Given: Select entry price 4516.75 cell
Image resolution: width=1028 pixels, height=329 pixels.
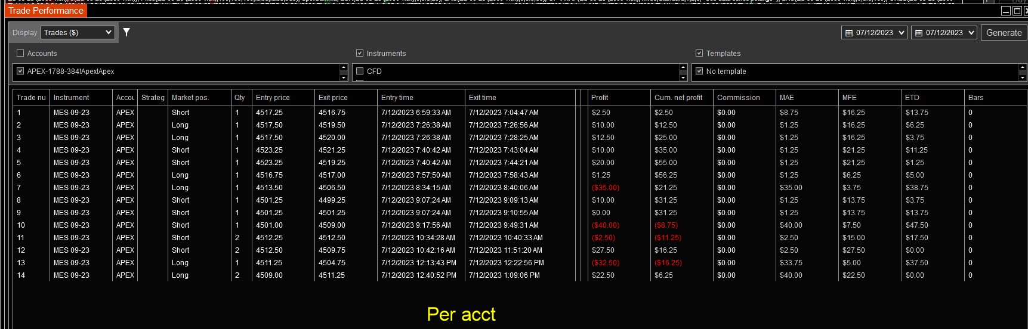Looking at the screenshot, I should coord(283,175).
